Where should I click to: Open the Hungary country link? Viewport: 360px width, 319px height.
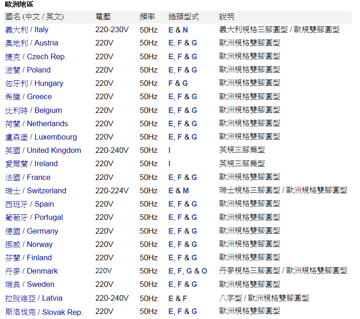click(x=34, y=83)
